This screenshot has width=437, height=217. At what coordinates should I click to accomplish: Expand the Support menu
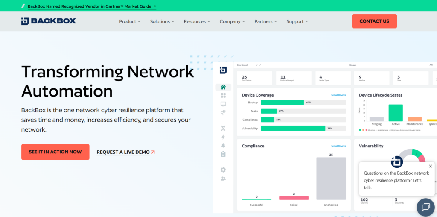pyautogui.click(x=297, y=21)
